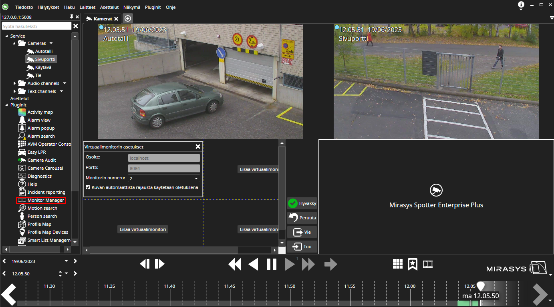Step one frame backward icon

(x=145, y=264)
